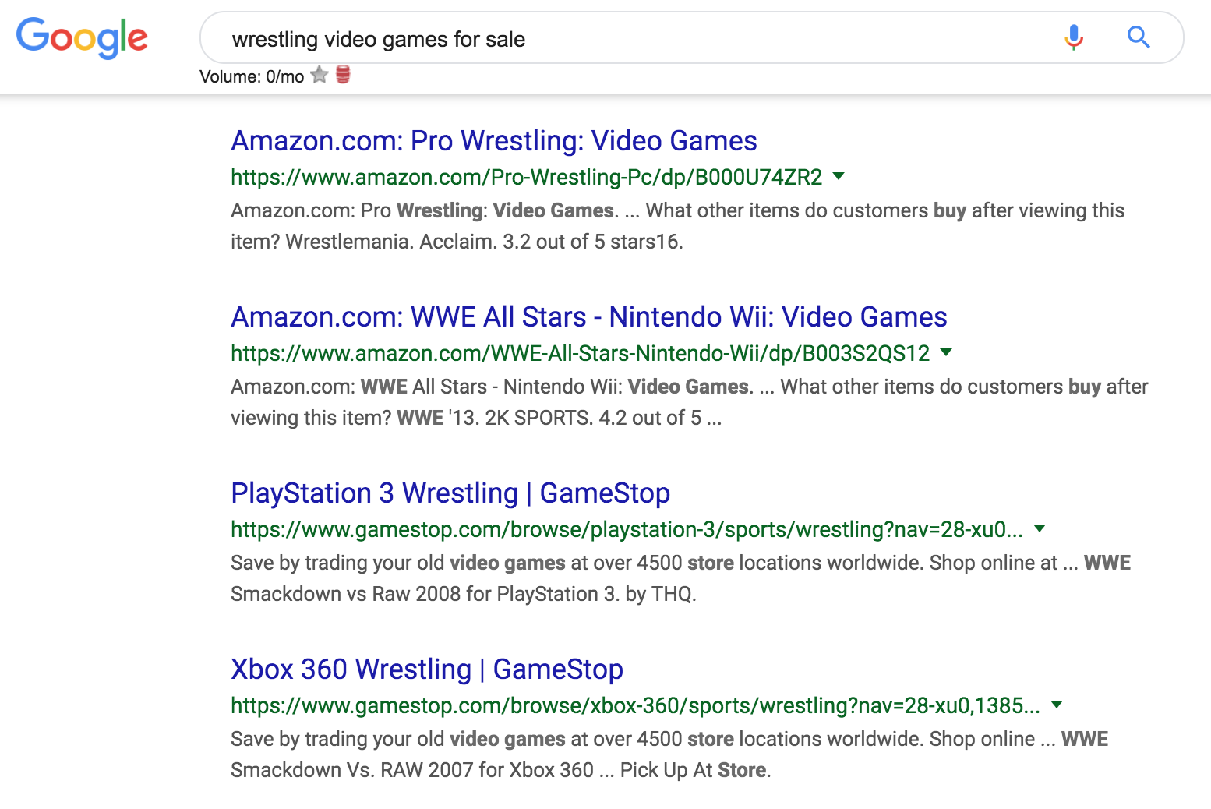The width and height of the screenshot is (1211, 809).
Task: Start voice search with the microphone
Action: click(x=1073, y=37)
